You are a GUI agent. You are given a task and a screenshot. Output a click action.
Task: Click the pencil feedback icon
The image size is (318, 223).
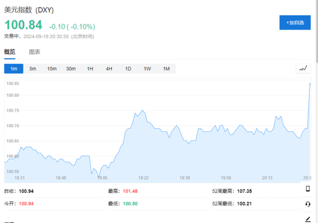click(308, 219)
